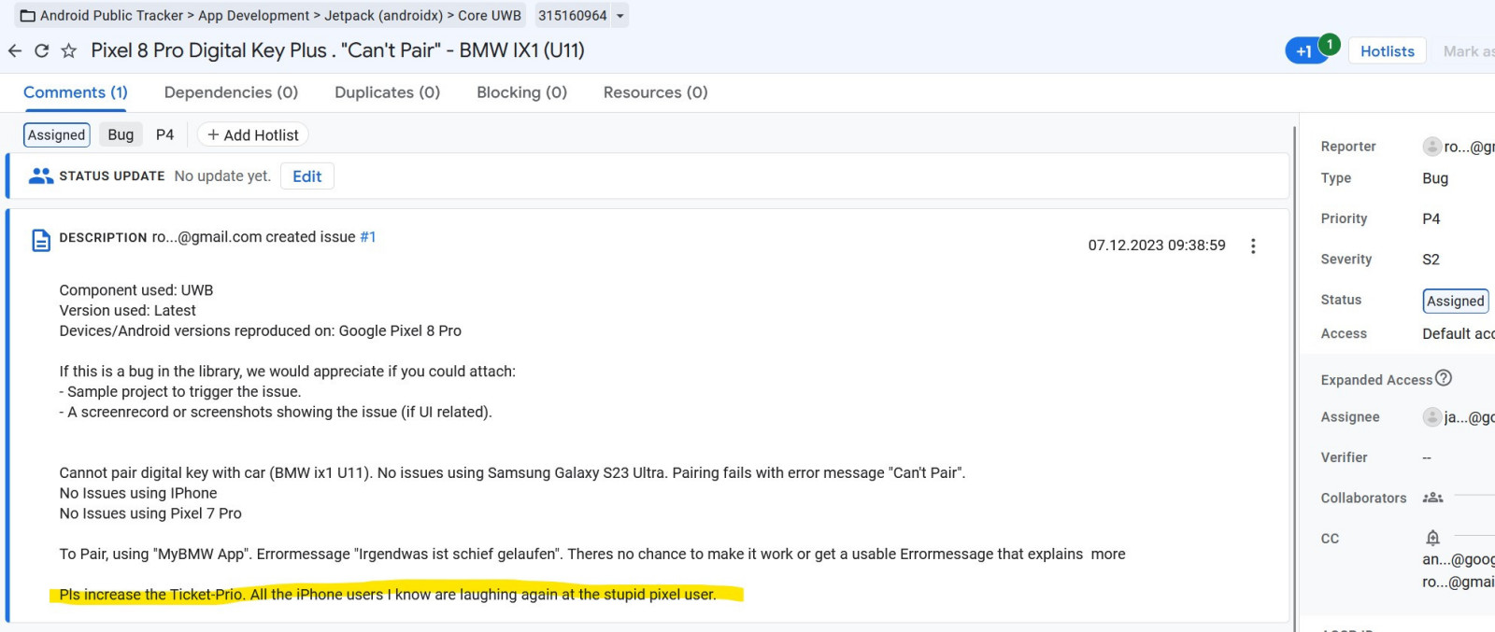Click the refresh issue icon
This screenshot has width=1495, height=632.
[41, 50]
